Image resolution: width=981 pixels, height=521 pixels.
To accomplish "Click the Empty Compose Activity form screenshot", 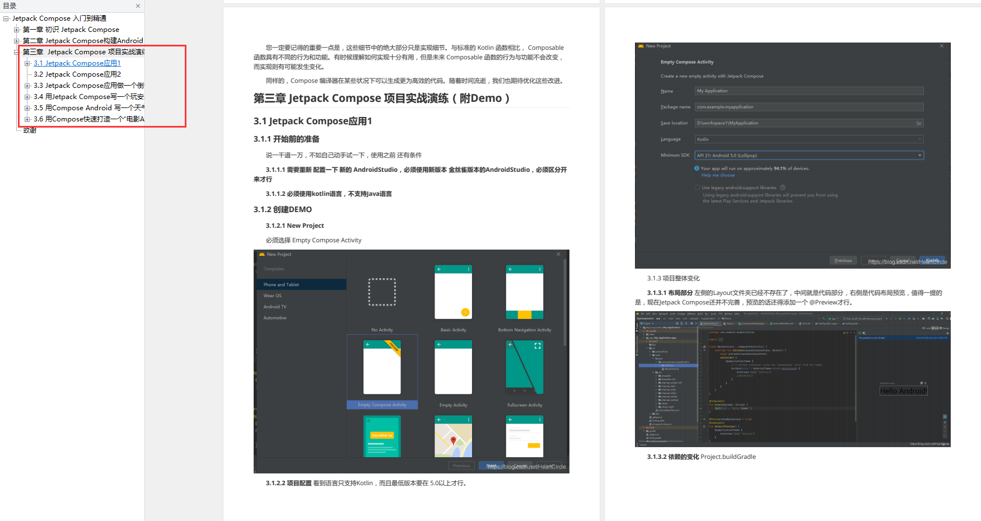I will [793, 156].
